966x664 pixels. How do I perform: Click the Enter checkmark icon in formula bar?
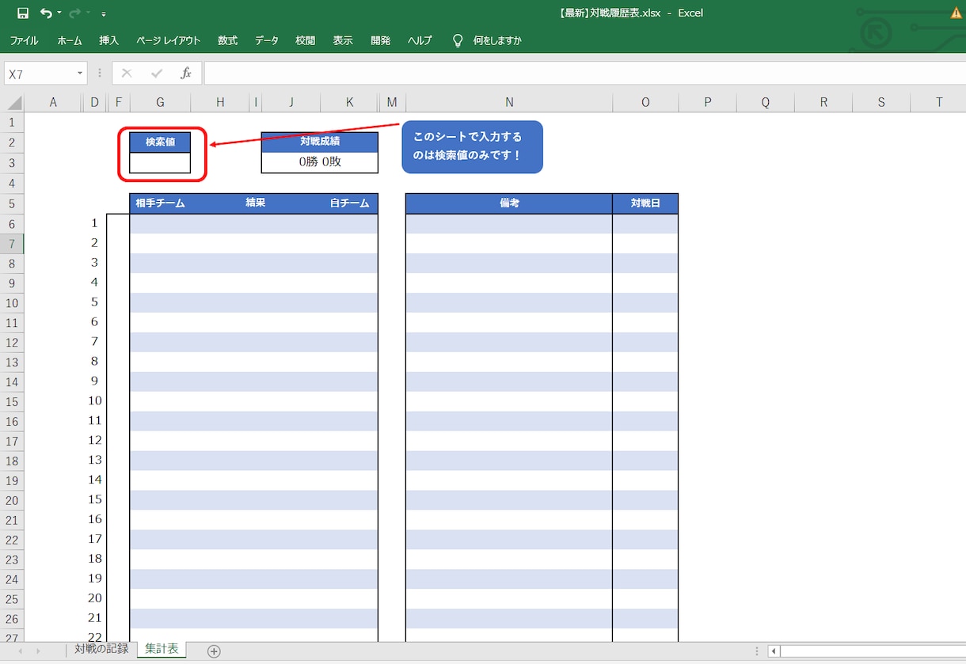pos(157,74)
